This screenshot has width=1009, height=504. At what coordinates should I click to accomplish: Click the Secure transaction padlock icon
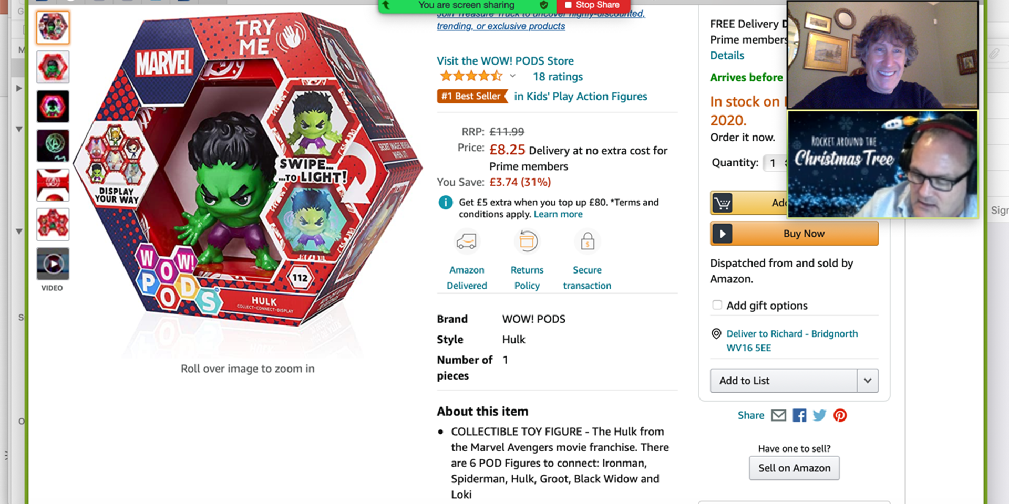click(x=587, y=242)
